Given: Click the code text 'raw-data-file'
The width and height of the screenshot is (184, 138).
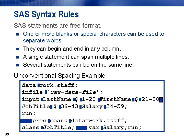Looking at the screenshot, I should pos(73,92).
